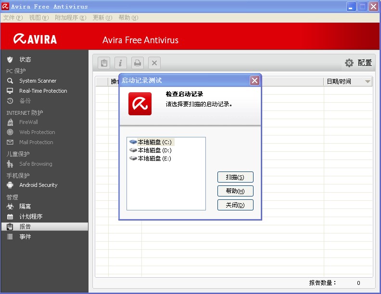Click the drive icon for 本地磁盘 (E:)

coord(133,158)
